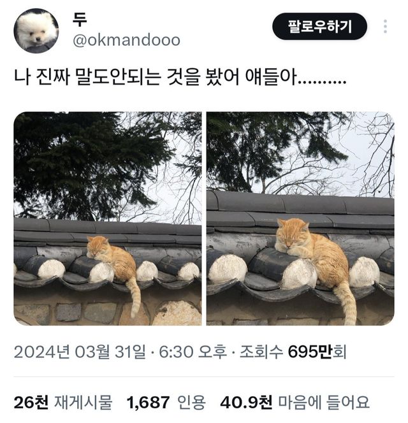Click the date 2024년 03월 31일
This screenshot has height=423, width=408.
[80, 352]
